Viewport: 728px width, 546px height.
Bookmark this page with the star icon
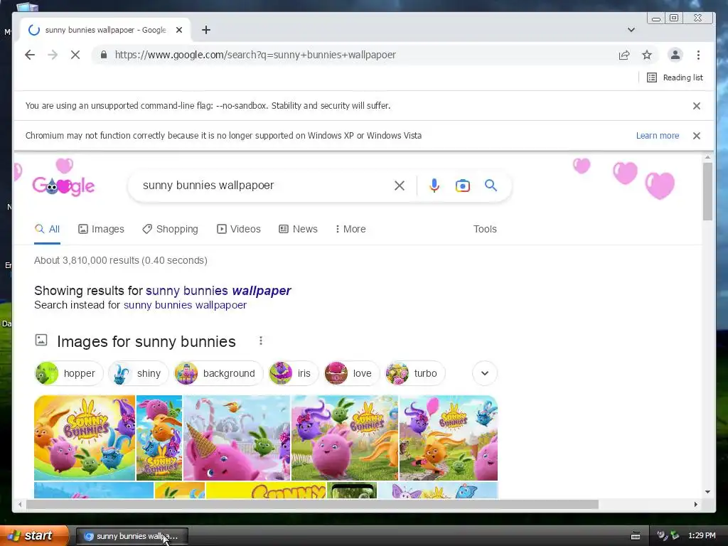click(x=647, y=55)
